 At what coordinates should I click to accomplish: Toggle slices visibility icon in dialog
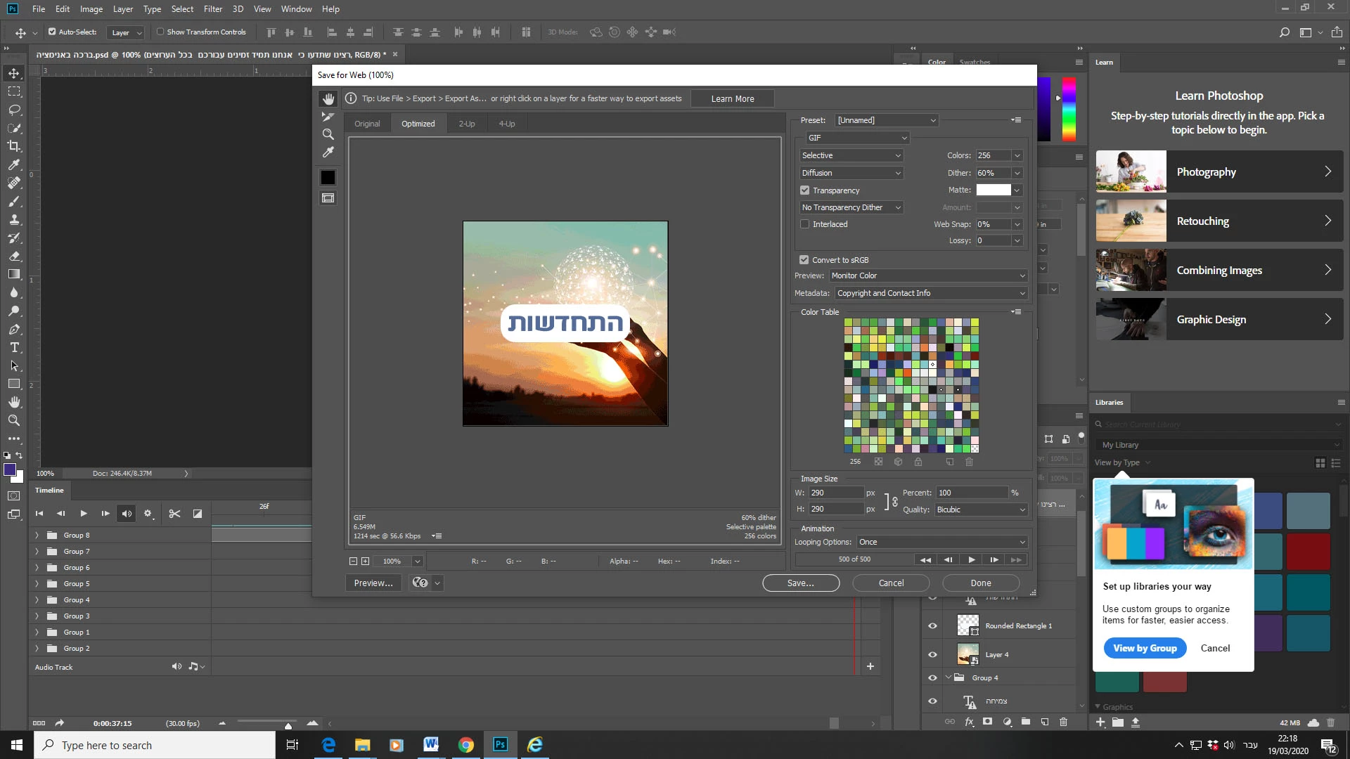click(x=328, y=198)
